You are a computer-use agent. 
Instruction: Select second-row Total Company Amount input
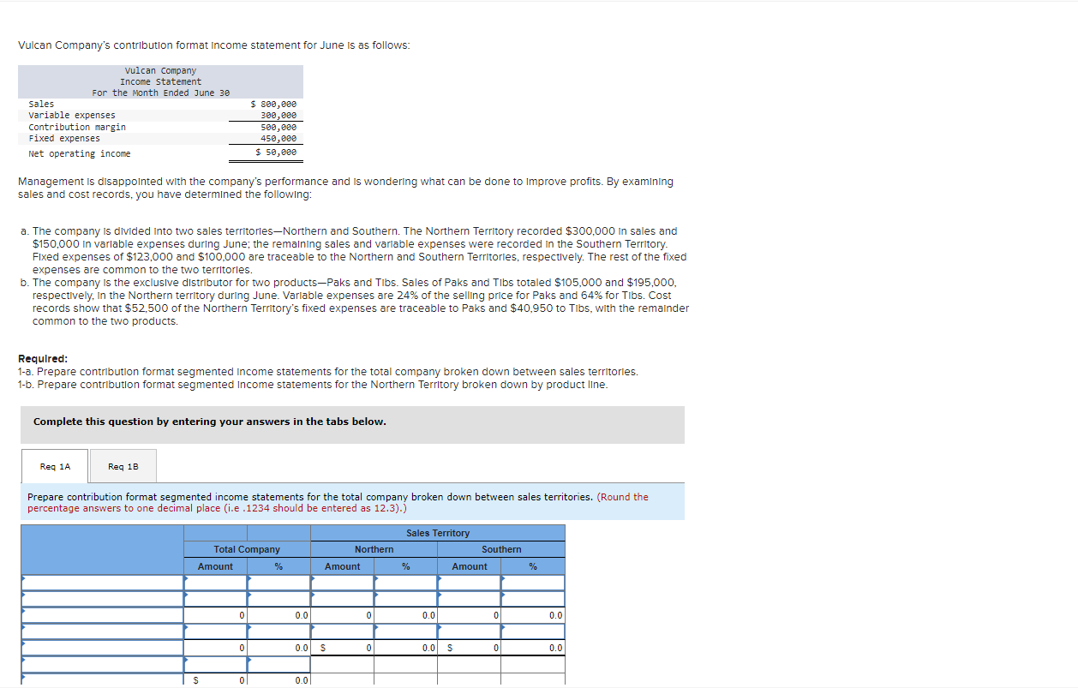(216, 599)
